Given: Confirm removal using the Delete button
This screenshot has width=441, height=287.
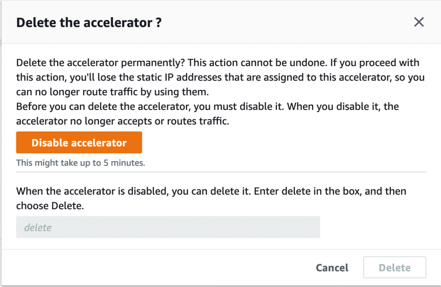Looking at the screenshot, I should [394, 267].
